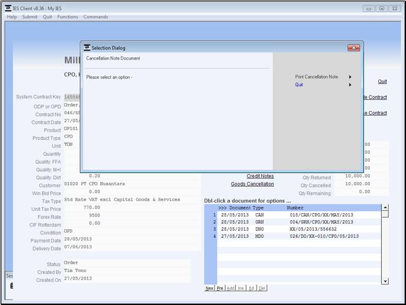Open the Functions menu
The width and height of the screenshot is (406, 305).
pyautogui.click(x=68, y=17)
